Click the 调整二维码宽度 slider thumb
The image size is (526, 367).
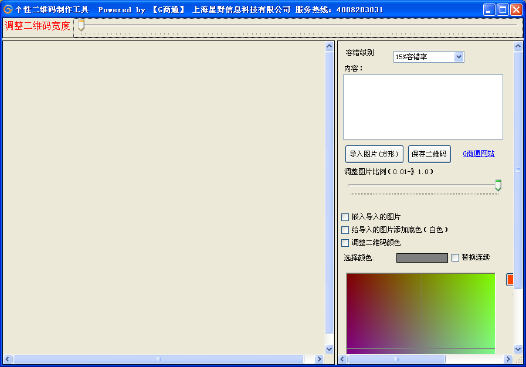(x=81, y=25)
